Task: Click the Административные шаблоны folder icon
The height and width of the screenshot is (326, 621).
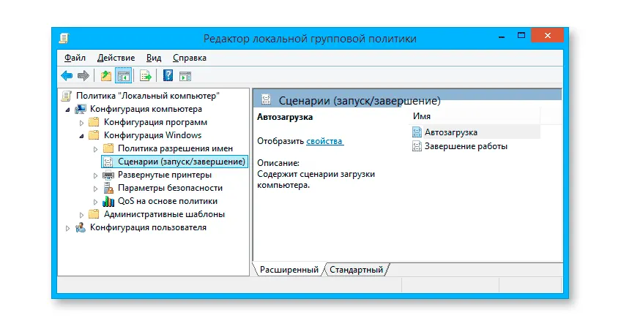Action: tap(94, 214)
